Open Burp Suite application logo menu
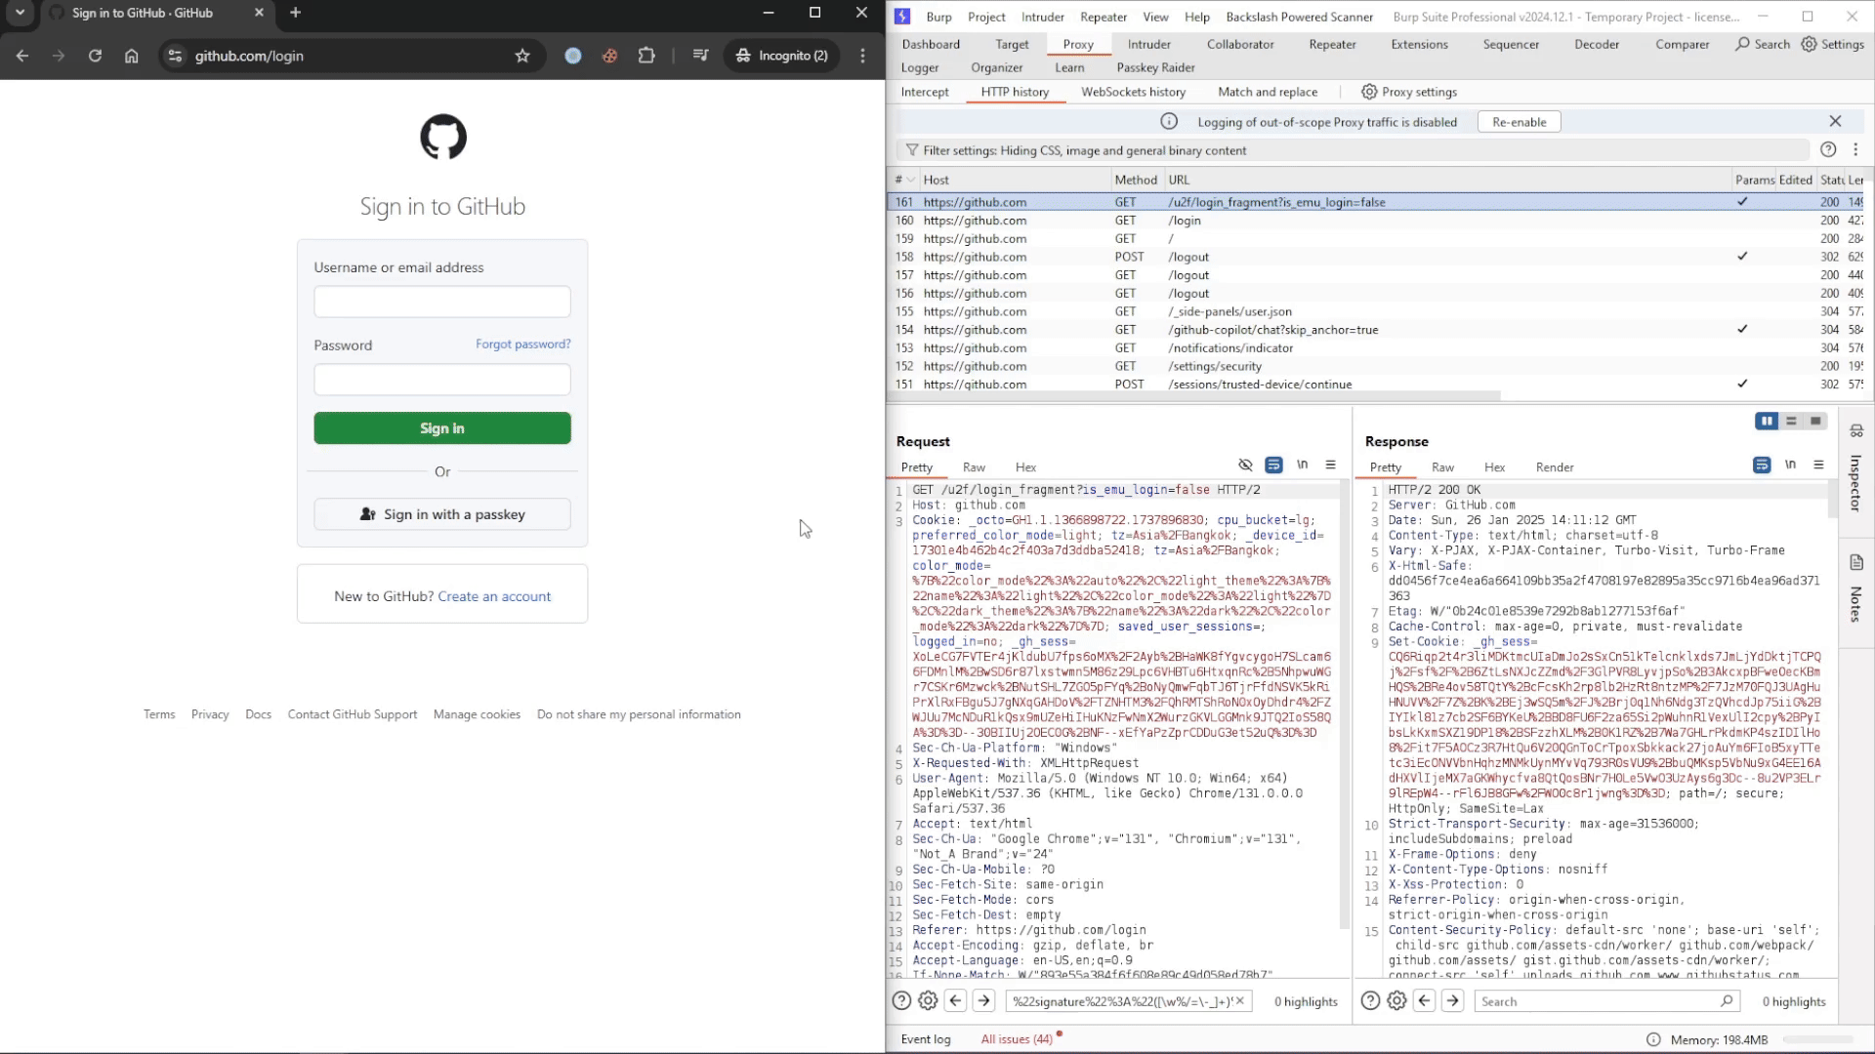 902,17
